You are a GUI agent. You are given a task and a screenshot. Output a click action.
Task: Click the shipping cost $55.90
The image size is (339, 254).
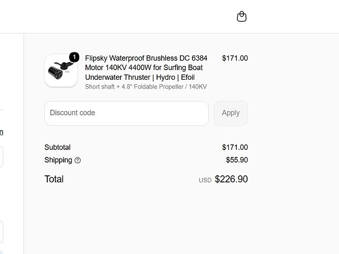pos(237,160)
